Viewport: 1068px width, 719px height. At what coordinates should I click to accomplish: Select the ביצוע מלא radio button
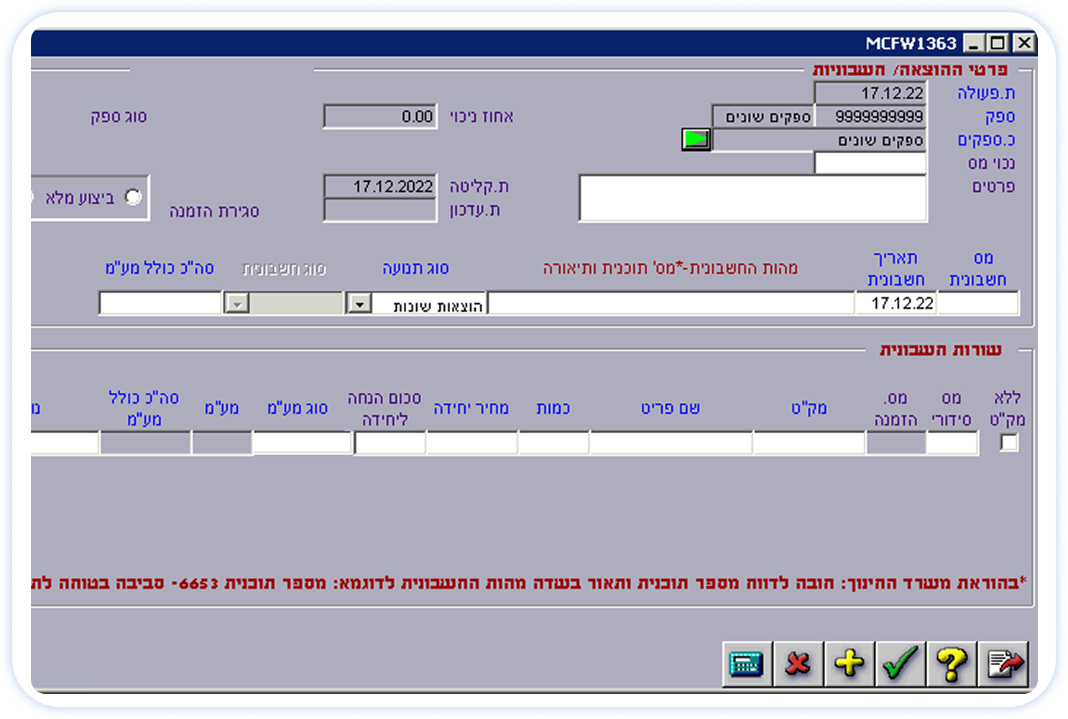pyautogui.click(x=133, y=197)
